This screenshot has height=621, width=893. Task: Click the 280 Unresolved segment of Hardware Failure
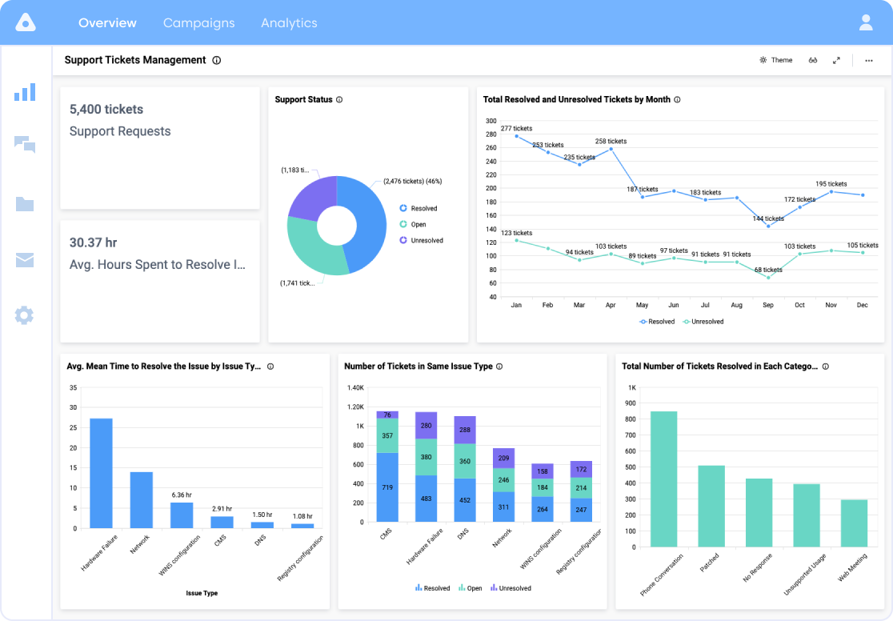pos(426,426)
